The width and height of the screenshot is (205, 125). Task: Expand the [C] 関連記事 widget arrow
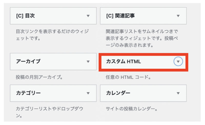[178, 16]
